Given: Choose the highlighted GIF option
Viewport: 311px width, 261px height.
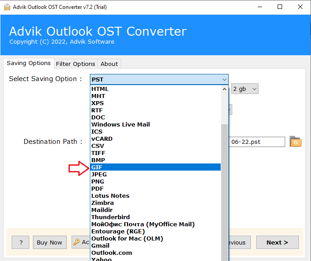Looking at the screenshot, I should 156,167.
